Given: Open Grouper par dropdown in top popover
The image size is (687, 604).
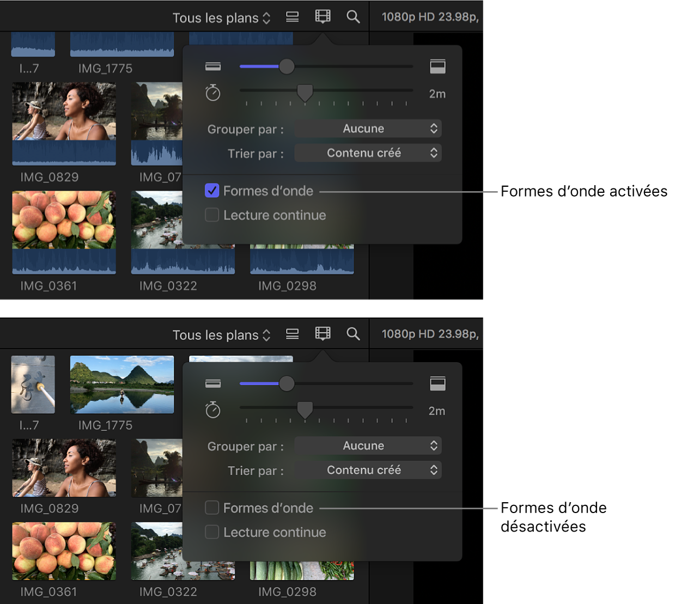Looking at the screenshot, I should [x=368, y=129].
